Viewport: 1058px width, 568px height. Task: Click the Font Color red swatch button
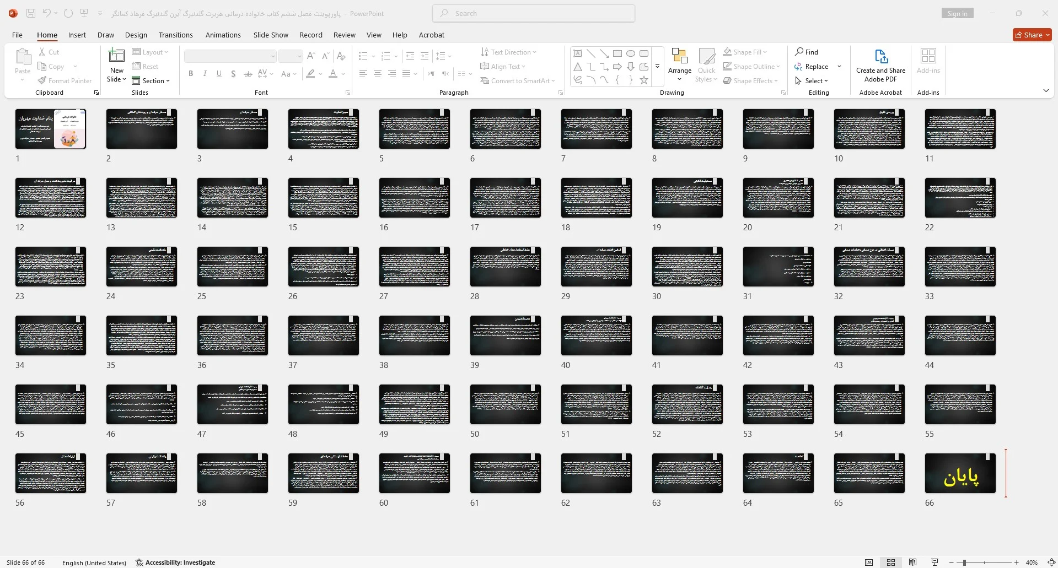pyautogui.click(x=333, y=74)
